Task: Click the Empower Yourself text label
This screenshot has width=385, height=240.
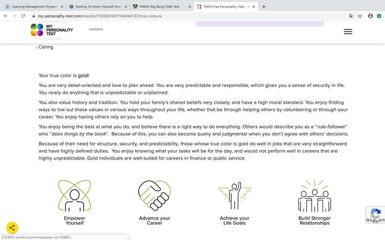Action: click(x=74, y=220)
